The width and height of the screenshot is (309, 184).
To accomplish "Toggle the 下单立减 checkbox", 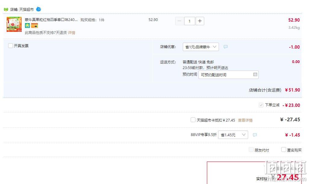I will point(261,105).
